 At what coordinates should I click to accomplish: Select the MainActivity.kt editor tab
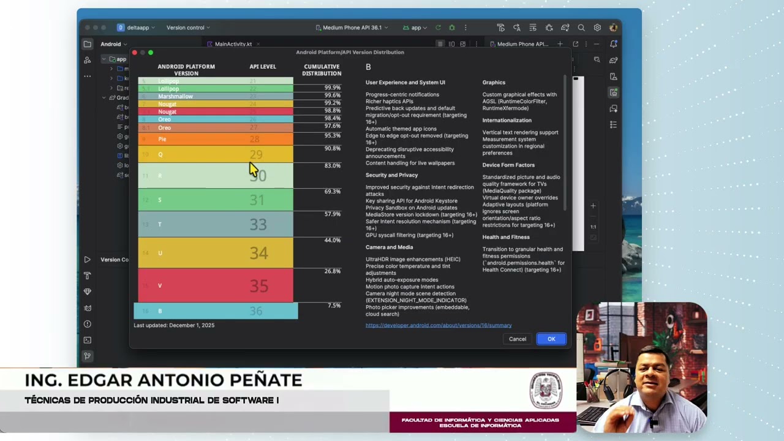click(233, 44)
